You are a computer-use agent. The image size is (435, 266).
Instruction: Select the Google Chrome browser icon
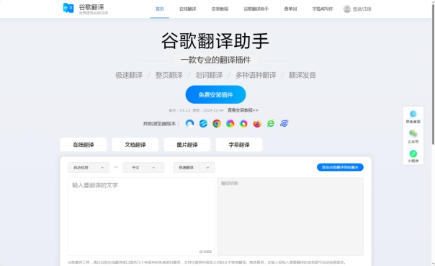(217, 123)
